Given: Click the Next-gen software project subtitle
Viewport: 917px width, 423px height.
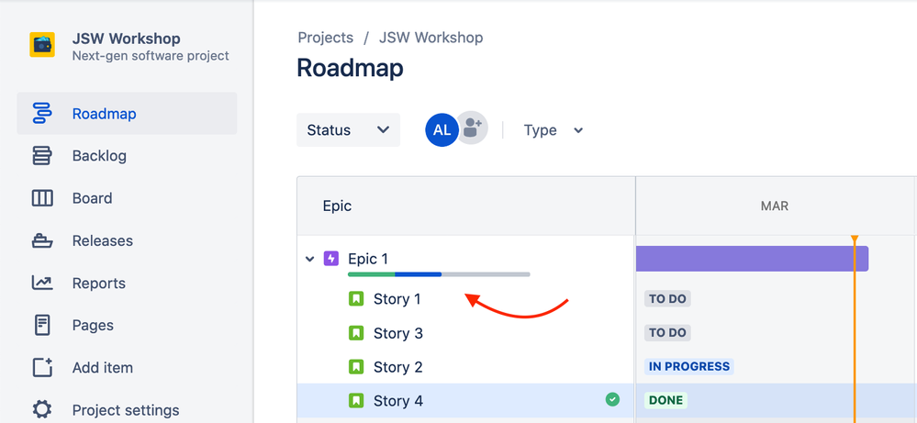Looking at the screenshot, I should 151,56.
